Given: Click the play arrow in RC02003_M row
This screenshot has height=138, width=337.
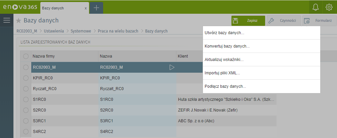Looking at the screenshot, I should (172, 67).
